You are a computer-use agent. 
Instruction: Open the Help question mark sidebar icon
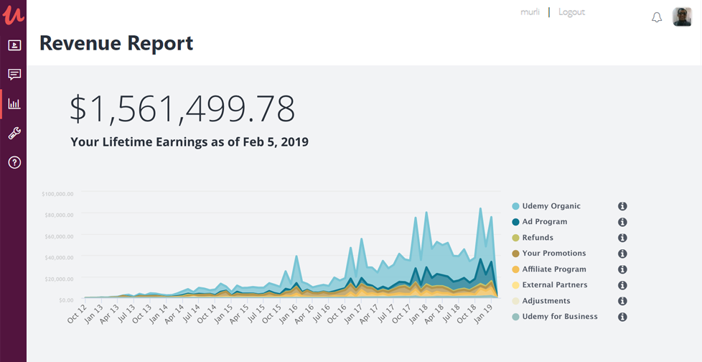coord(14,162)
